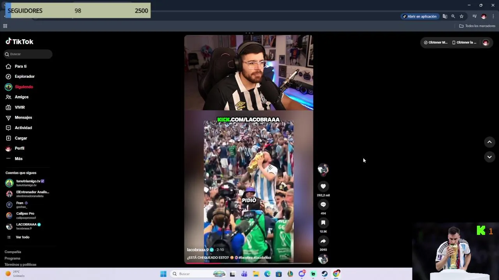Bookmark page with star icon

click(x=462, y=16)
